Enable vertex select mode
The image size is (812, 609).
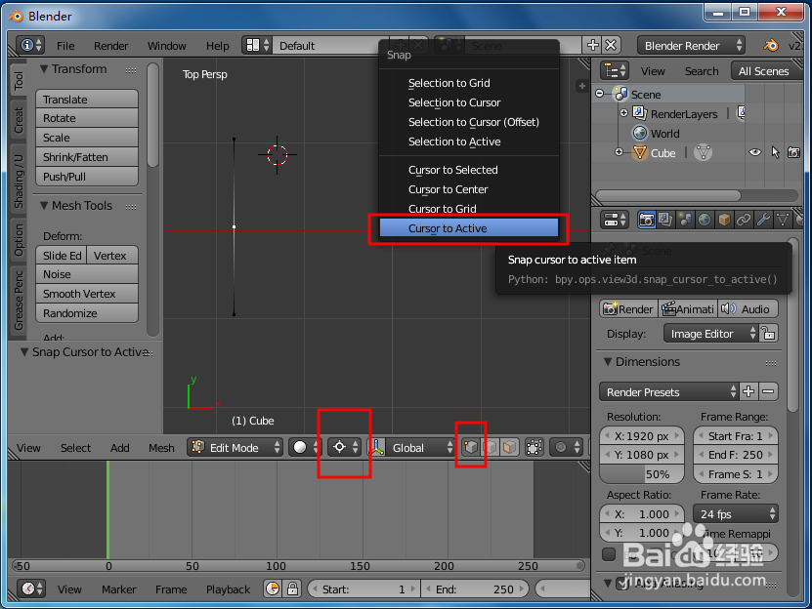coord(471,447)
